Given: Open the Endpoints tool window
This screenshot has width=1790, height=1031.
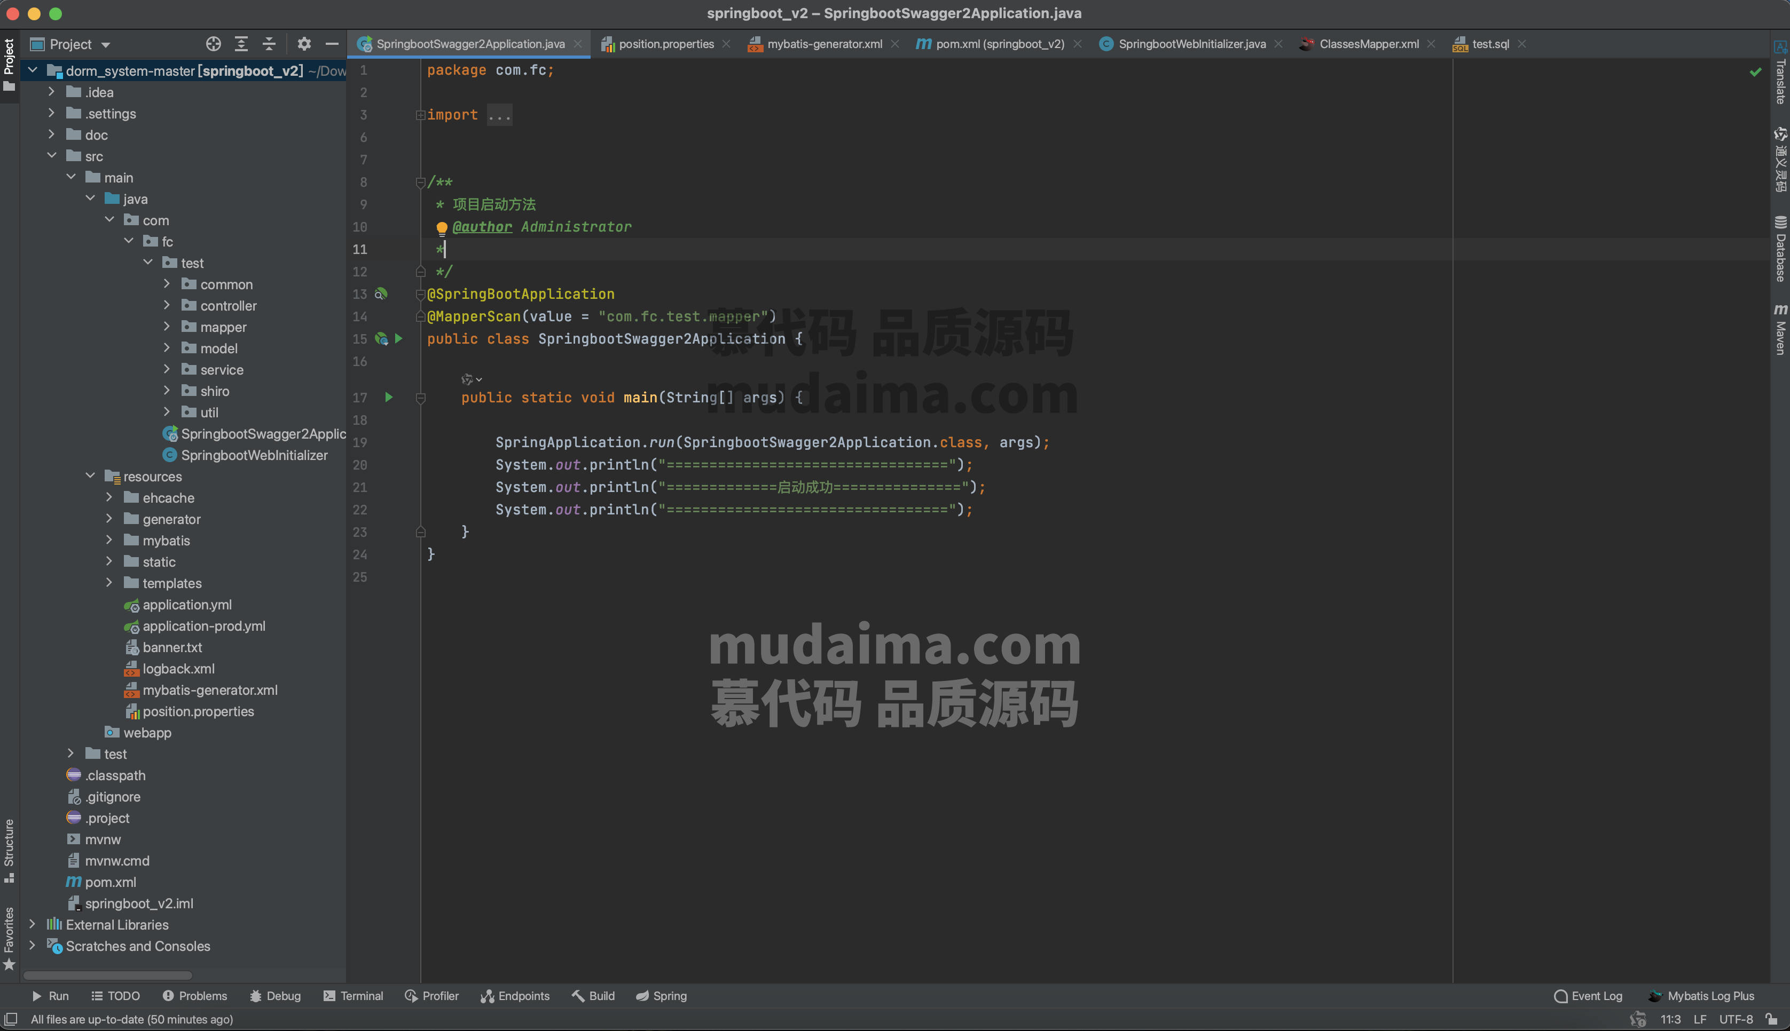Looking at the screenshot, I should [515, 996].
